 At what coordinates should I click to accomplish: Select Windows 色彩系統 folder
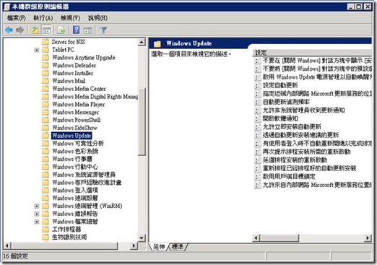pyautogui.click(x=75, y=151)
